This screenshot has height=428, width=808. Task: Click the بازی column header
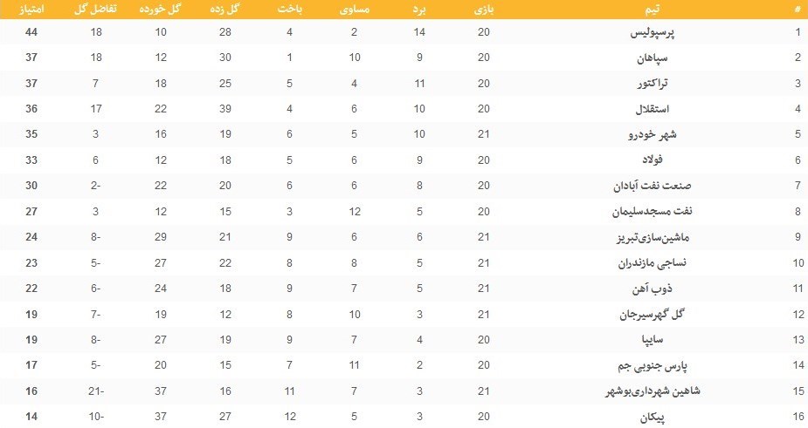tap(483, 9)
